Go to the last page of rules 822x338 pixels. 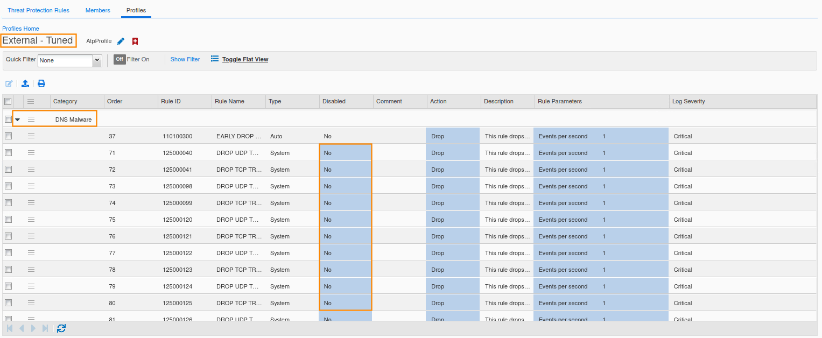coord(45,328)
